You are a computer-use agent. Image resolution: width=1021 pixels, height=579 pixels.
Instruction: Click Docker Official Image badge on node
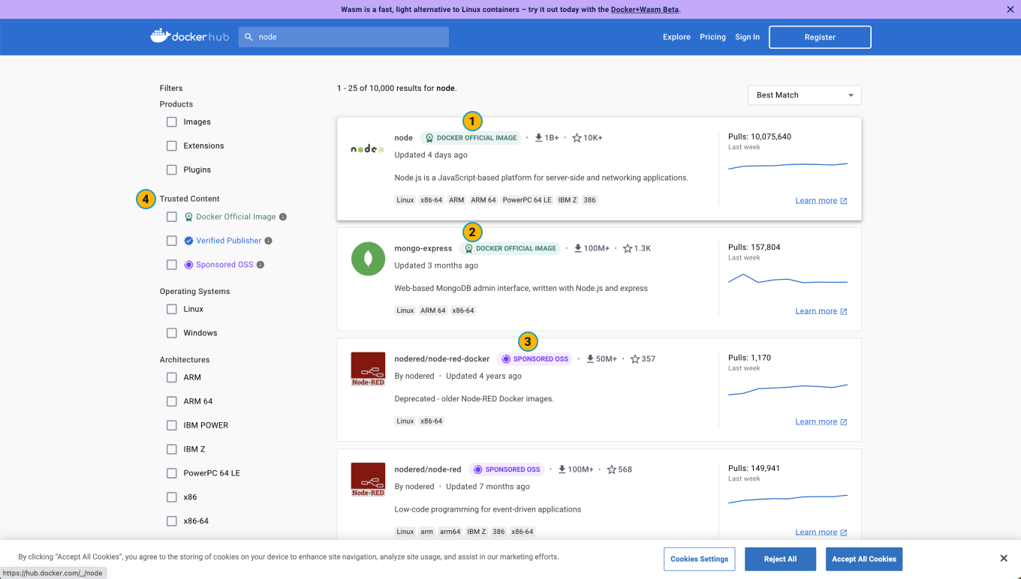click(x=471, y=138)
